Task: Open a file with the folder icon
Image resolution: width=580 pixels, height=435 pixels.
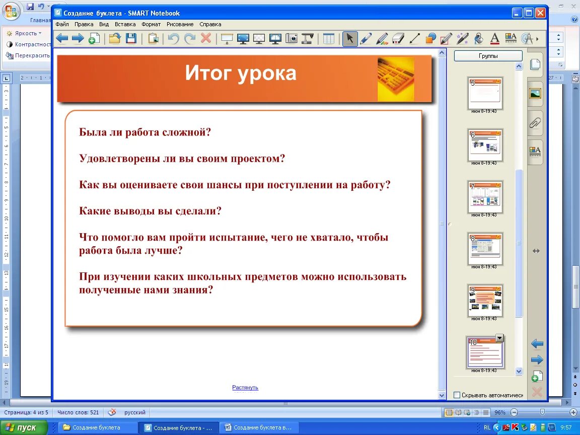Action: click(x=115, y=38)
